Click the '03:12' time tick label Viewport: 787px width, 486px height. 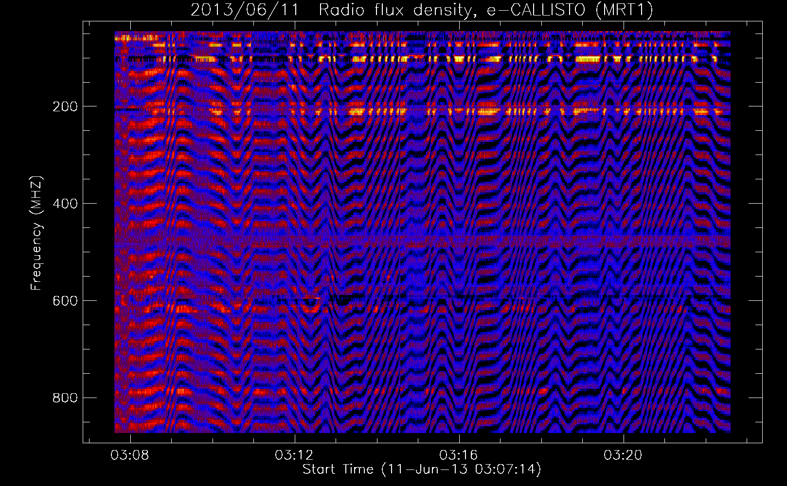[x=294, y=455]
